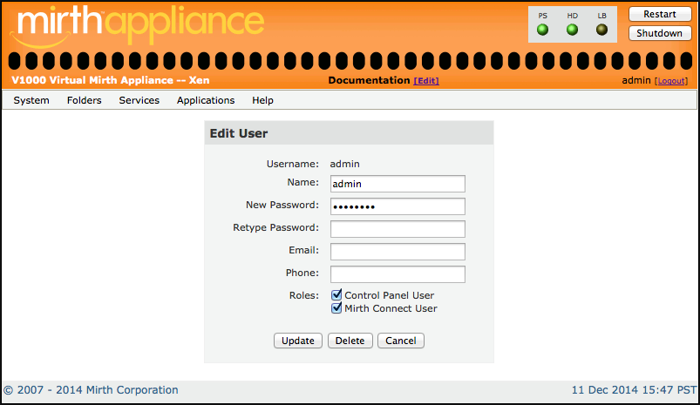Click the Mirth Appliance logo
This screenshot has height=405, width=700.
137,25
